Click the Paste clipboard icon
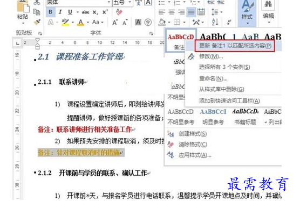This screenshot has width=293, height=201. point(23,6)
